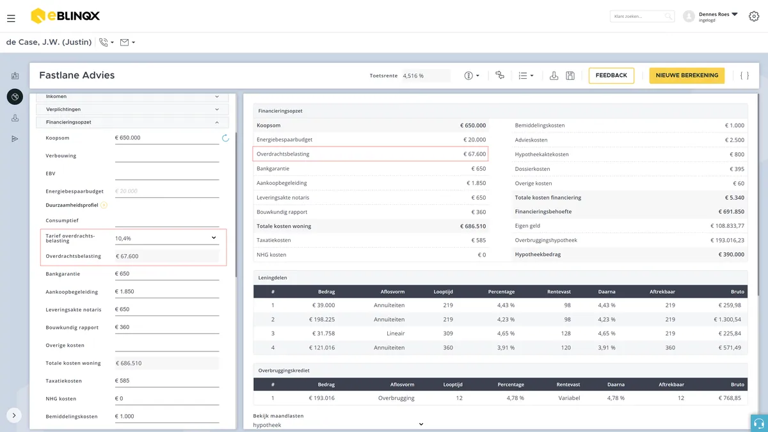Image resolution: width=768 pixels, height=432 pixels.
Task: Open the send sidebar icon
Action: (x=15, y=139)
